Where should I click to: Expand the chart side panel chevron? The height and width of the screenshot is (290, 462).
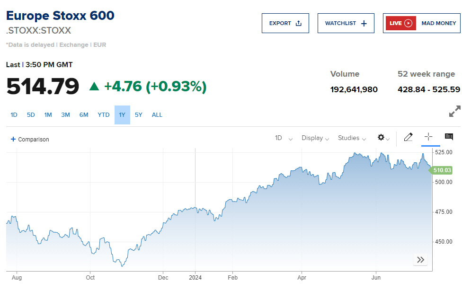(x=420, y=260)
